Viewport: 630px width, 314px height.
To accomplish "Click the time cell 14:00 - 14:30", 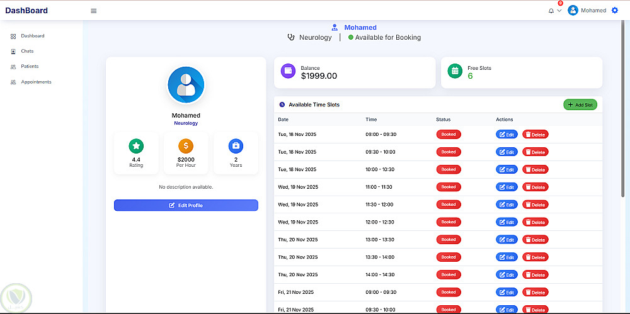I will [380, 274].
